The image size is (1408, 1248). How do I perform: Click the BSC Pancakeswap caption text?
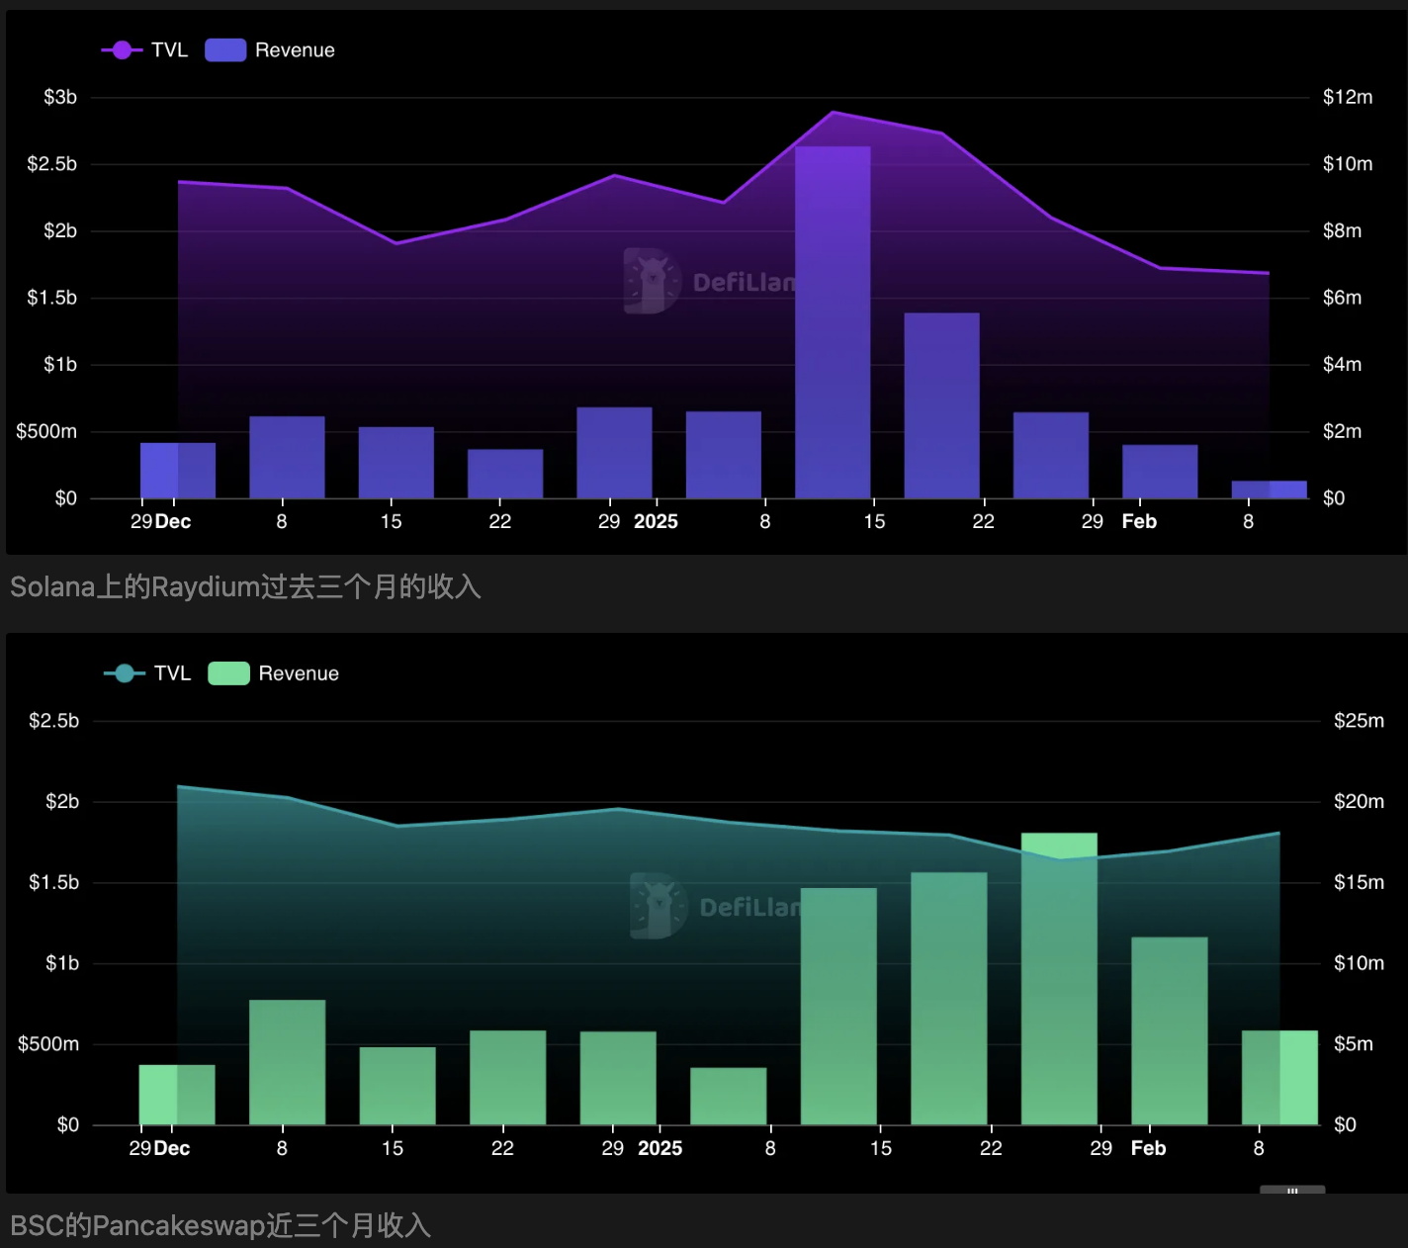[220, 1226]
